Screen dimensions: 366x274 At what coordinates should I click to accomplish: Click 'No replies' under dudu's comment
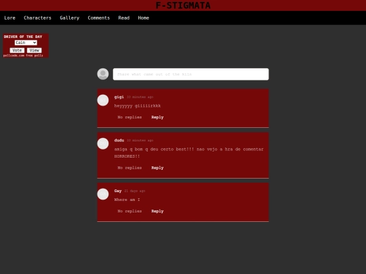[129, 168]
